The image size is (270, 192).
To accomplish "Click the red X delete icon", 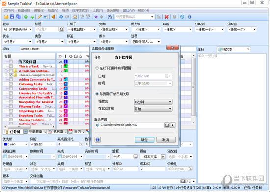I will [166, 17].
